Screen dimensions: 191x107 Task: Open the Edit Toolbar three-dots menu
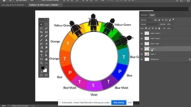pyautogui.click(x=46, y=63)
